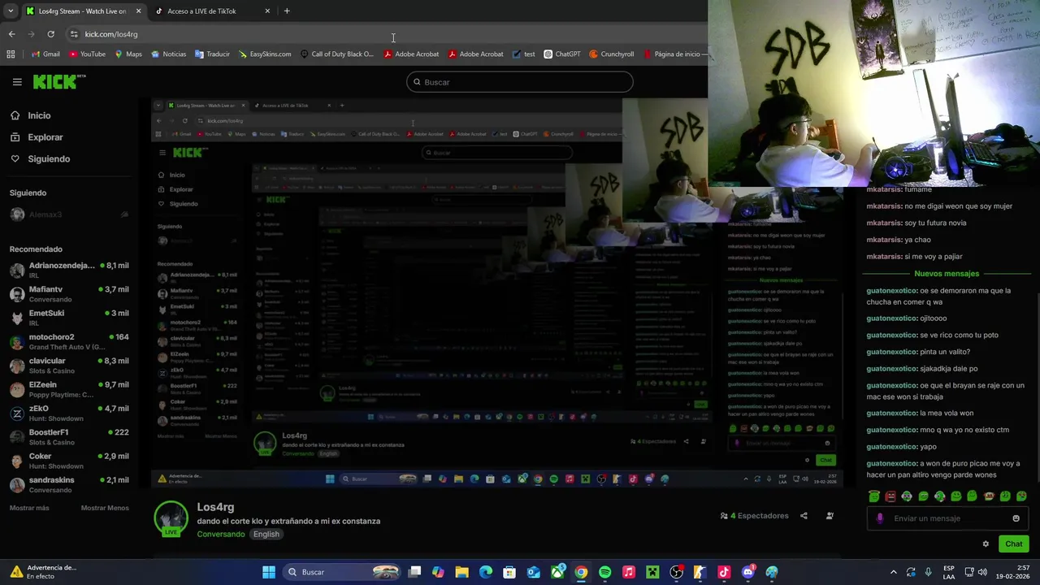Open Minecraft from the taskbar
The width and height of the screenshot is (1040, 585).
coord(652,572)
